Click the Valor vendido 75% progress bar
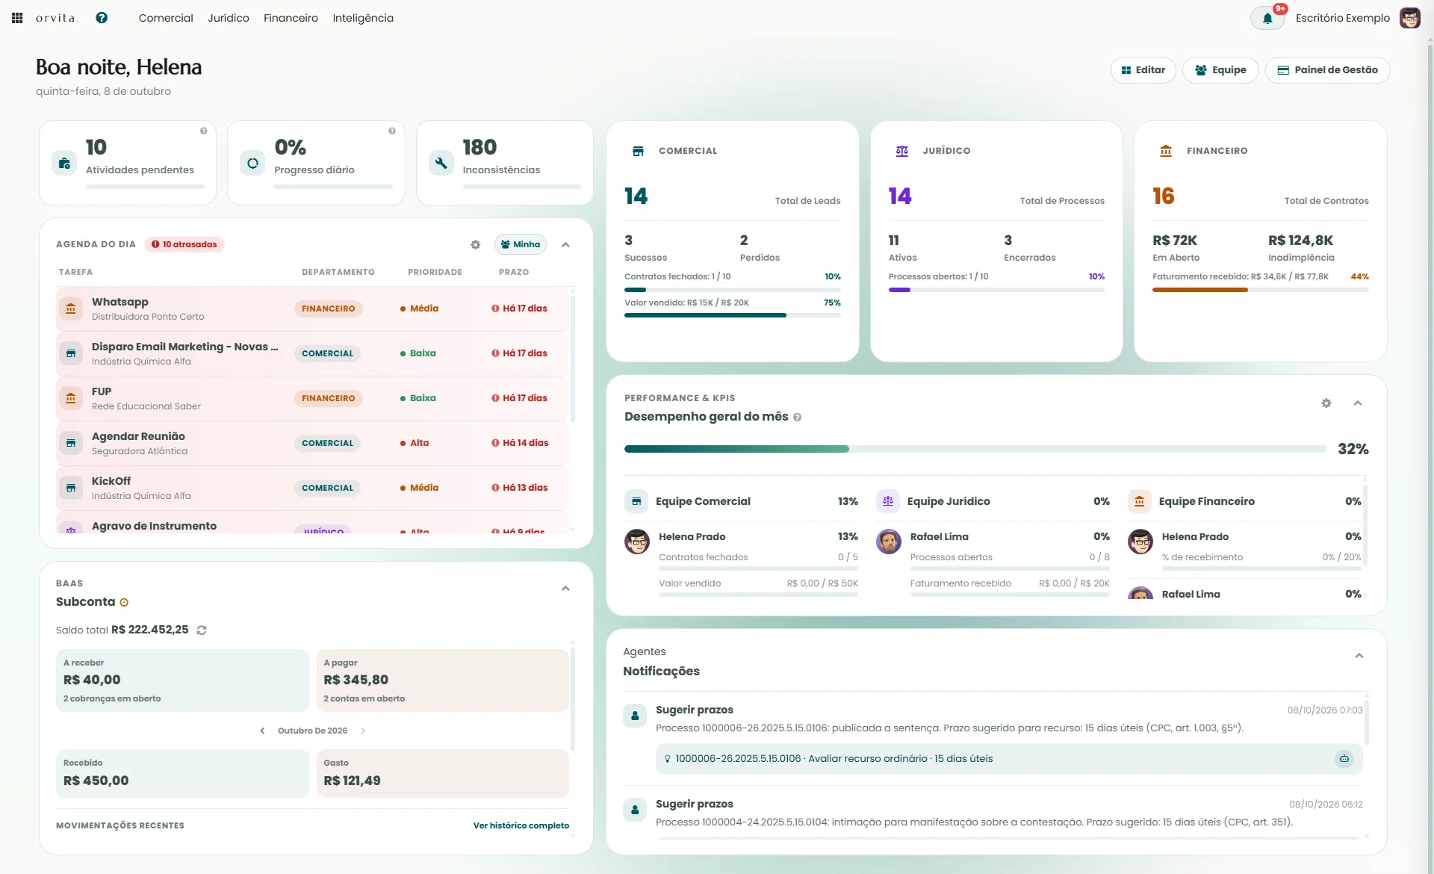 tap(733, 315)
